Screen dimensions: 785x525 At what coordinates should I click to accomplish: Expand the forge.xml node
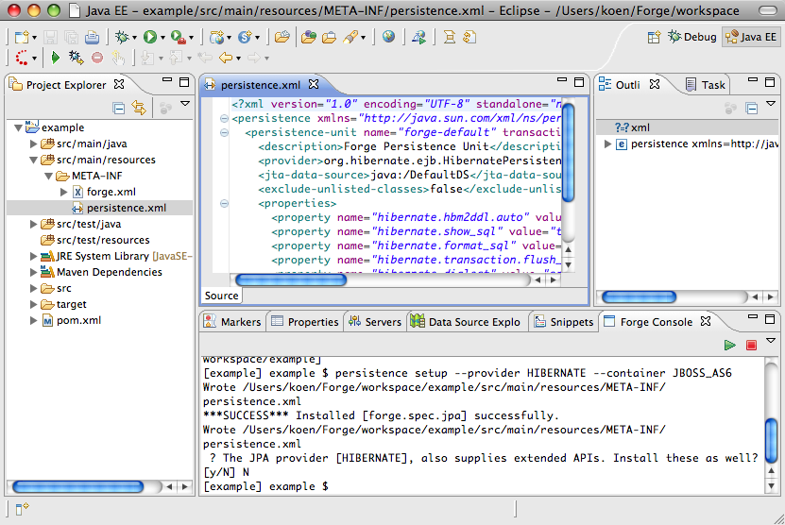[63, 192]
